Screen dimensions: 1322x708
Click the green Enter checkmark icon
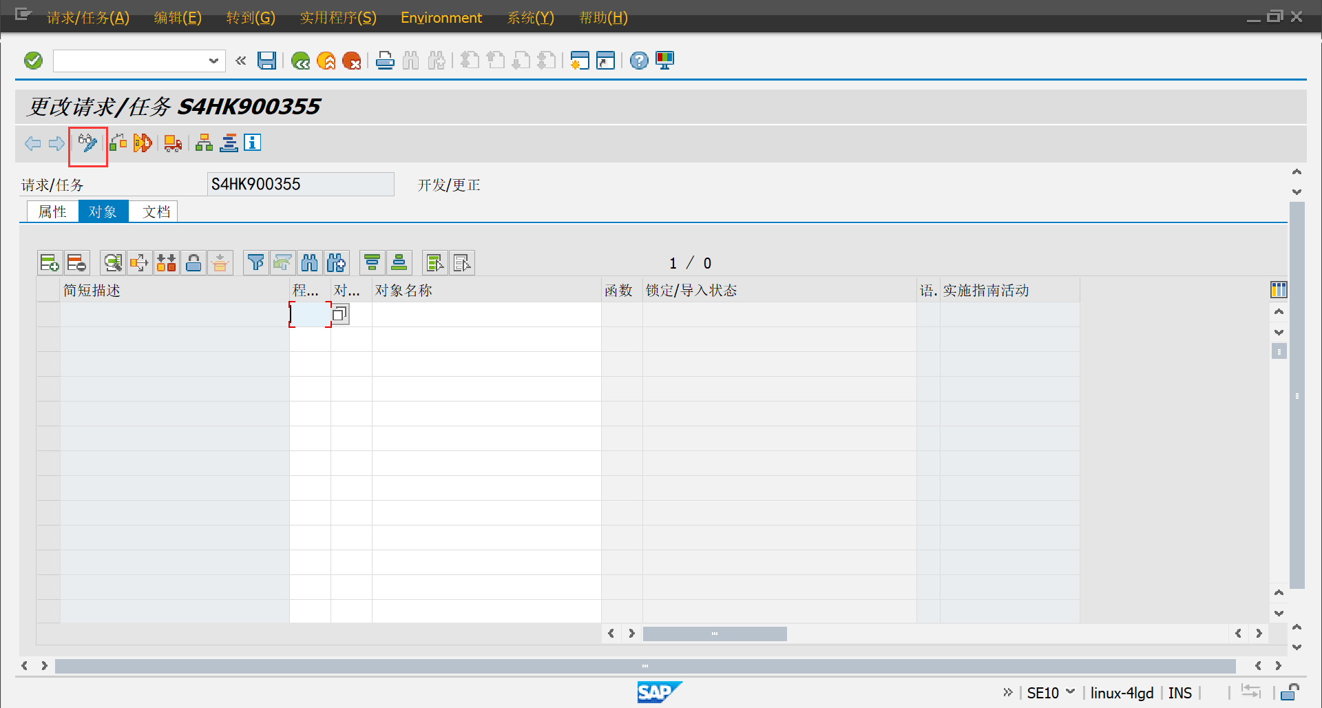coord(33,61)
